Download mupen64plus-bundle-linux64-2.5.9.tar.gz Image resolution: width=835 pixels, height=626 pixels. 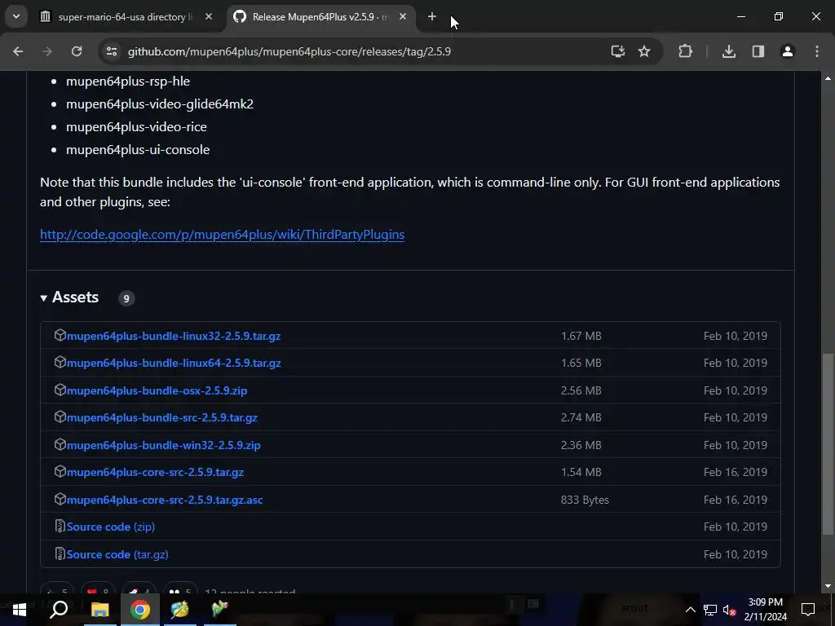[x=174, y=363]
